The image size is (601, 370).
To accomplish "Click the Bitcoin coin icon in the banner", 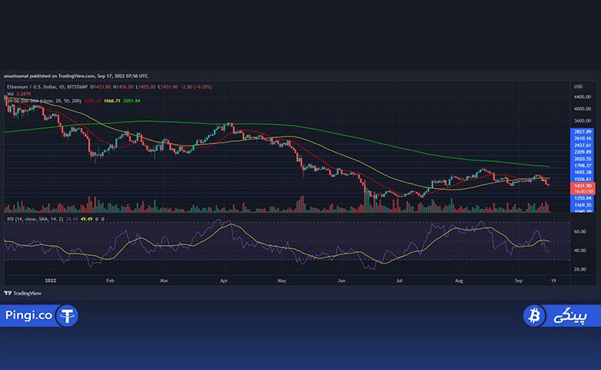I will 534,315.
